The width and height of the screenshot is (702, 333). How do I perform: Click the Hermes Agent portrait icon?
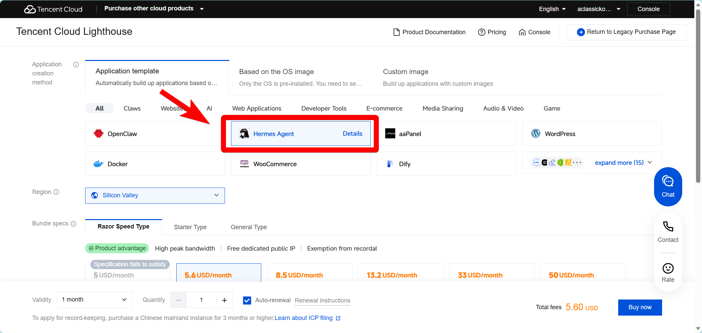244,134
